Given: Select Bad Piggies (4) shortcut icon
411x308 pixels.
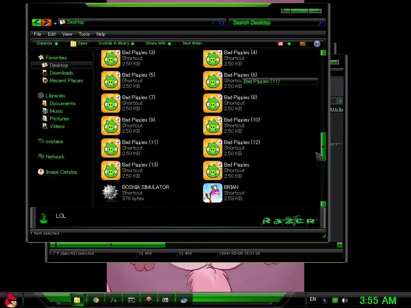Looking at the screenshot, I should coord(213,59).
